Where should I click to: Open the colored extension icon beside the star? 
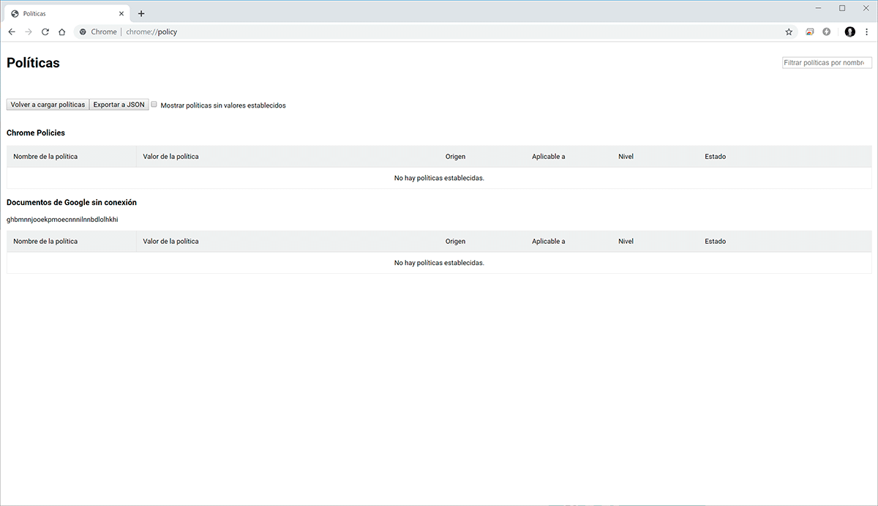(x=810, y=32)
